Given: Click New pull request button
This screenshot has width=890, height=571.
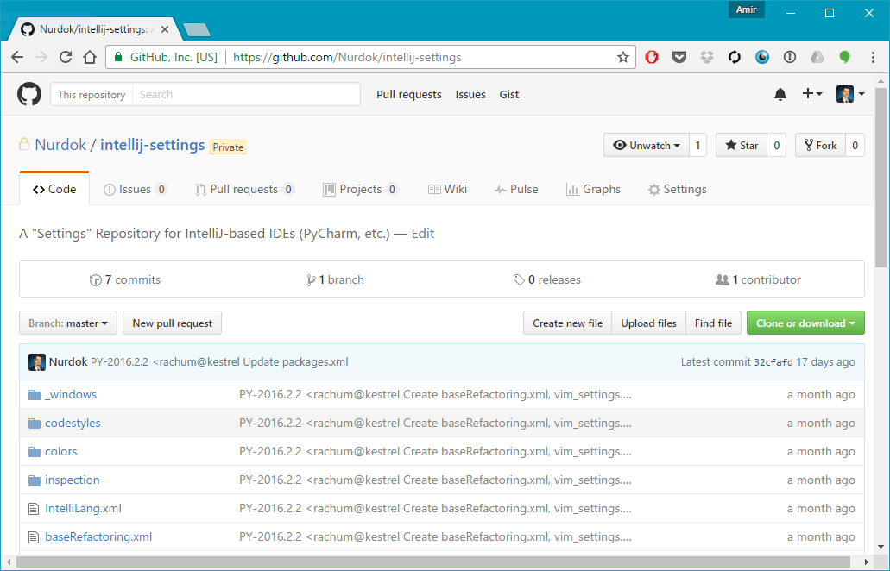Looking at the screenshot, I should (172, 323).
